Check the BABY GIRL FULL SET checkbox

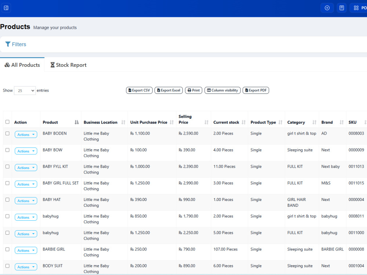pos(7,183)
